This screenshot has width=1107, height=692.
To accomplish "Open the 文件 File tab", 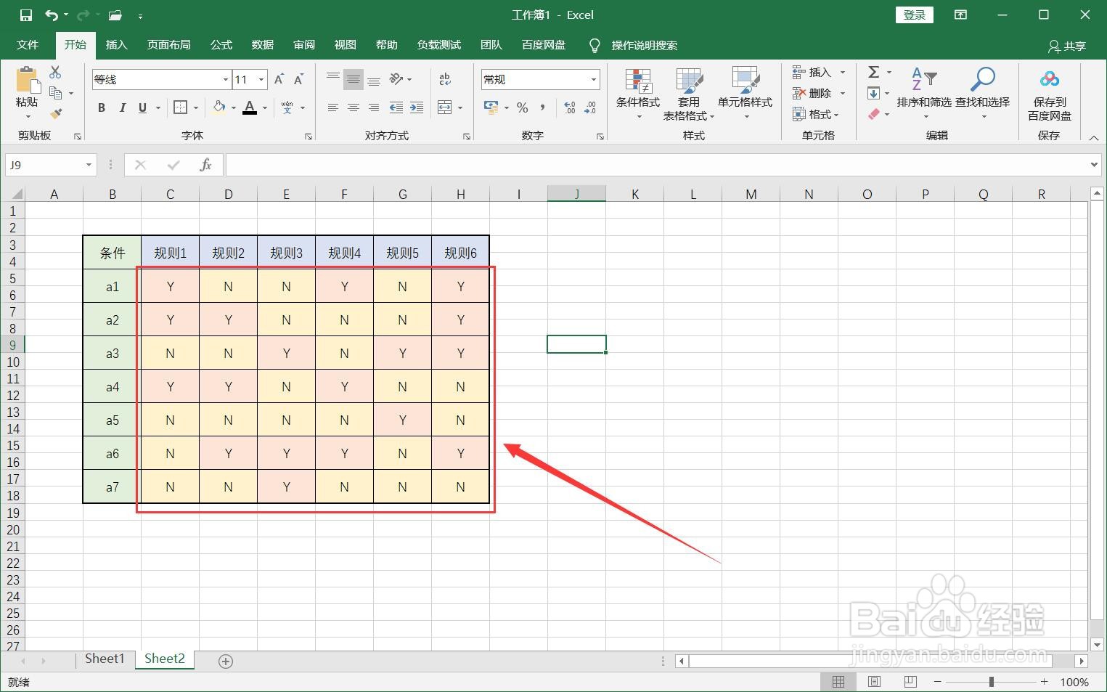I will [x=28, y=45].
